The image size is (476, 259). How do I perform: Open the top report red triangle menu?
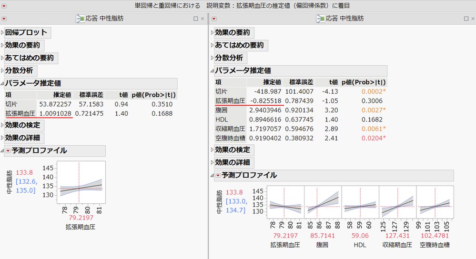click(x=4, y=6)
